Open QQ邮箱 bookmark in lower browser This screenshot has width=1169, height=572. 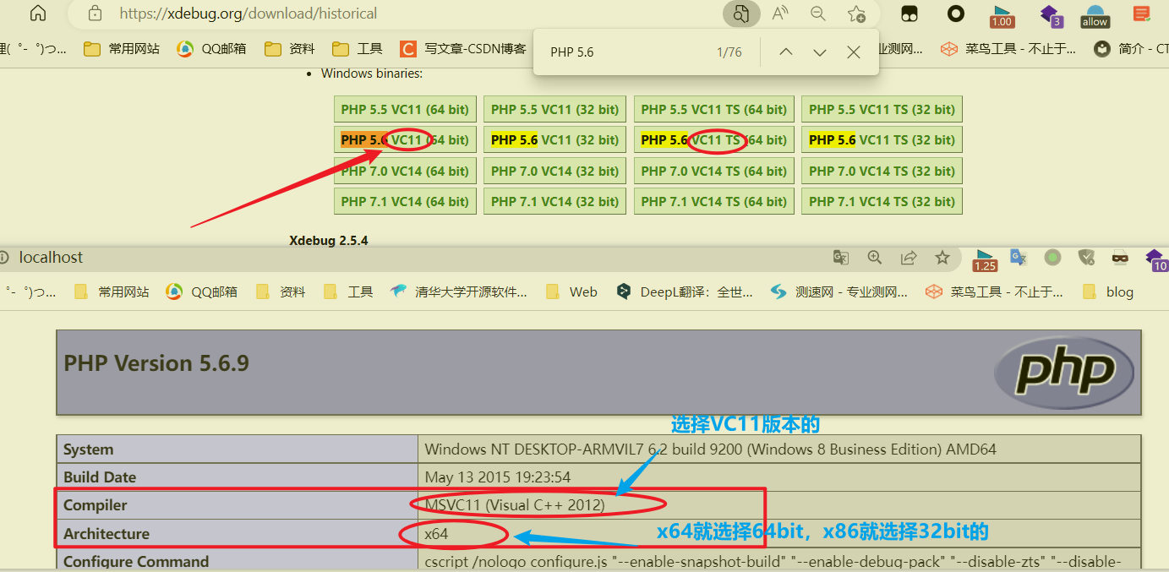pyautogui.click(x=201, y=291)
